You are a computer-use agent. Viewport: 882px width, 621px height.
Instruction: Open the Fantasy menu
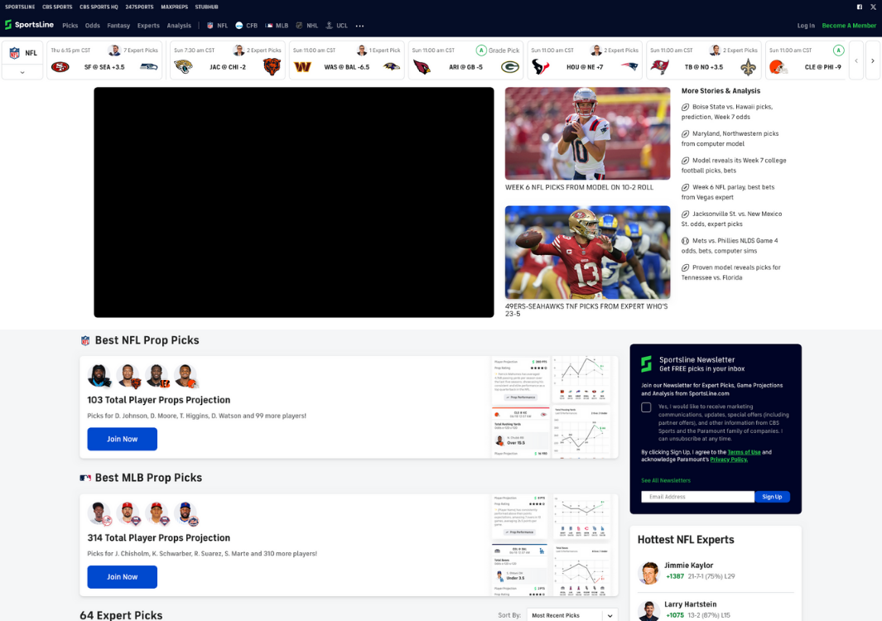coord(118,26)
